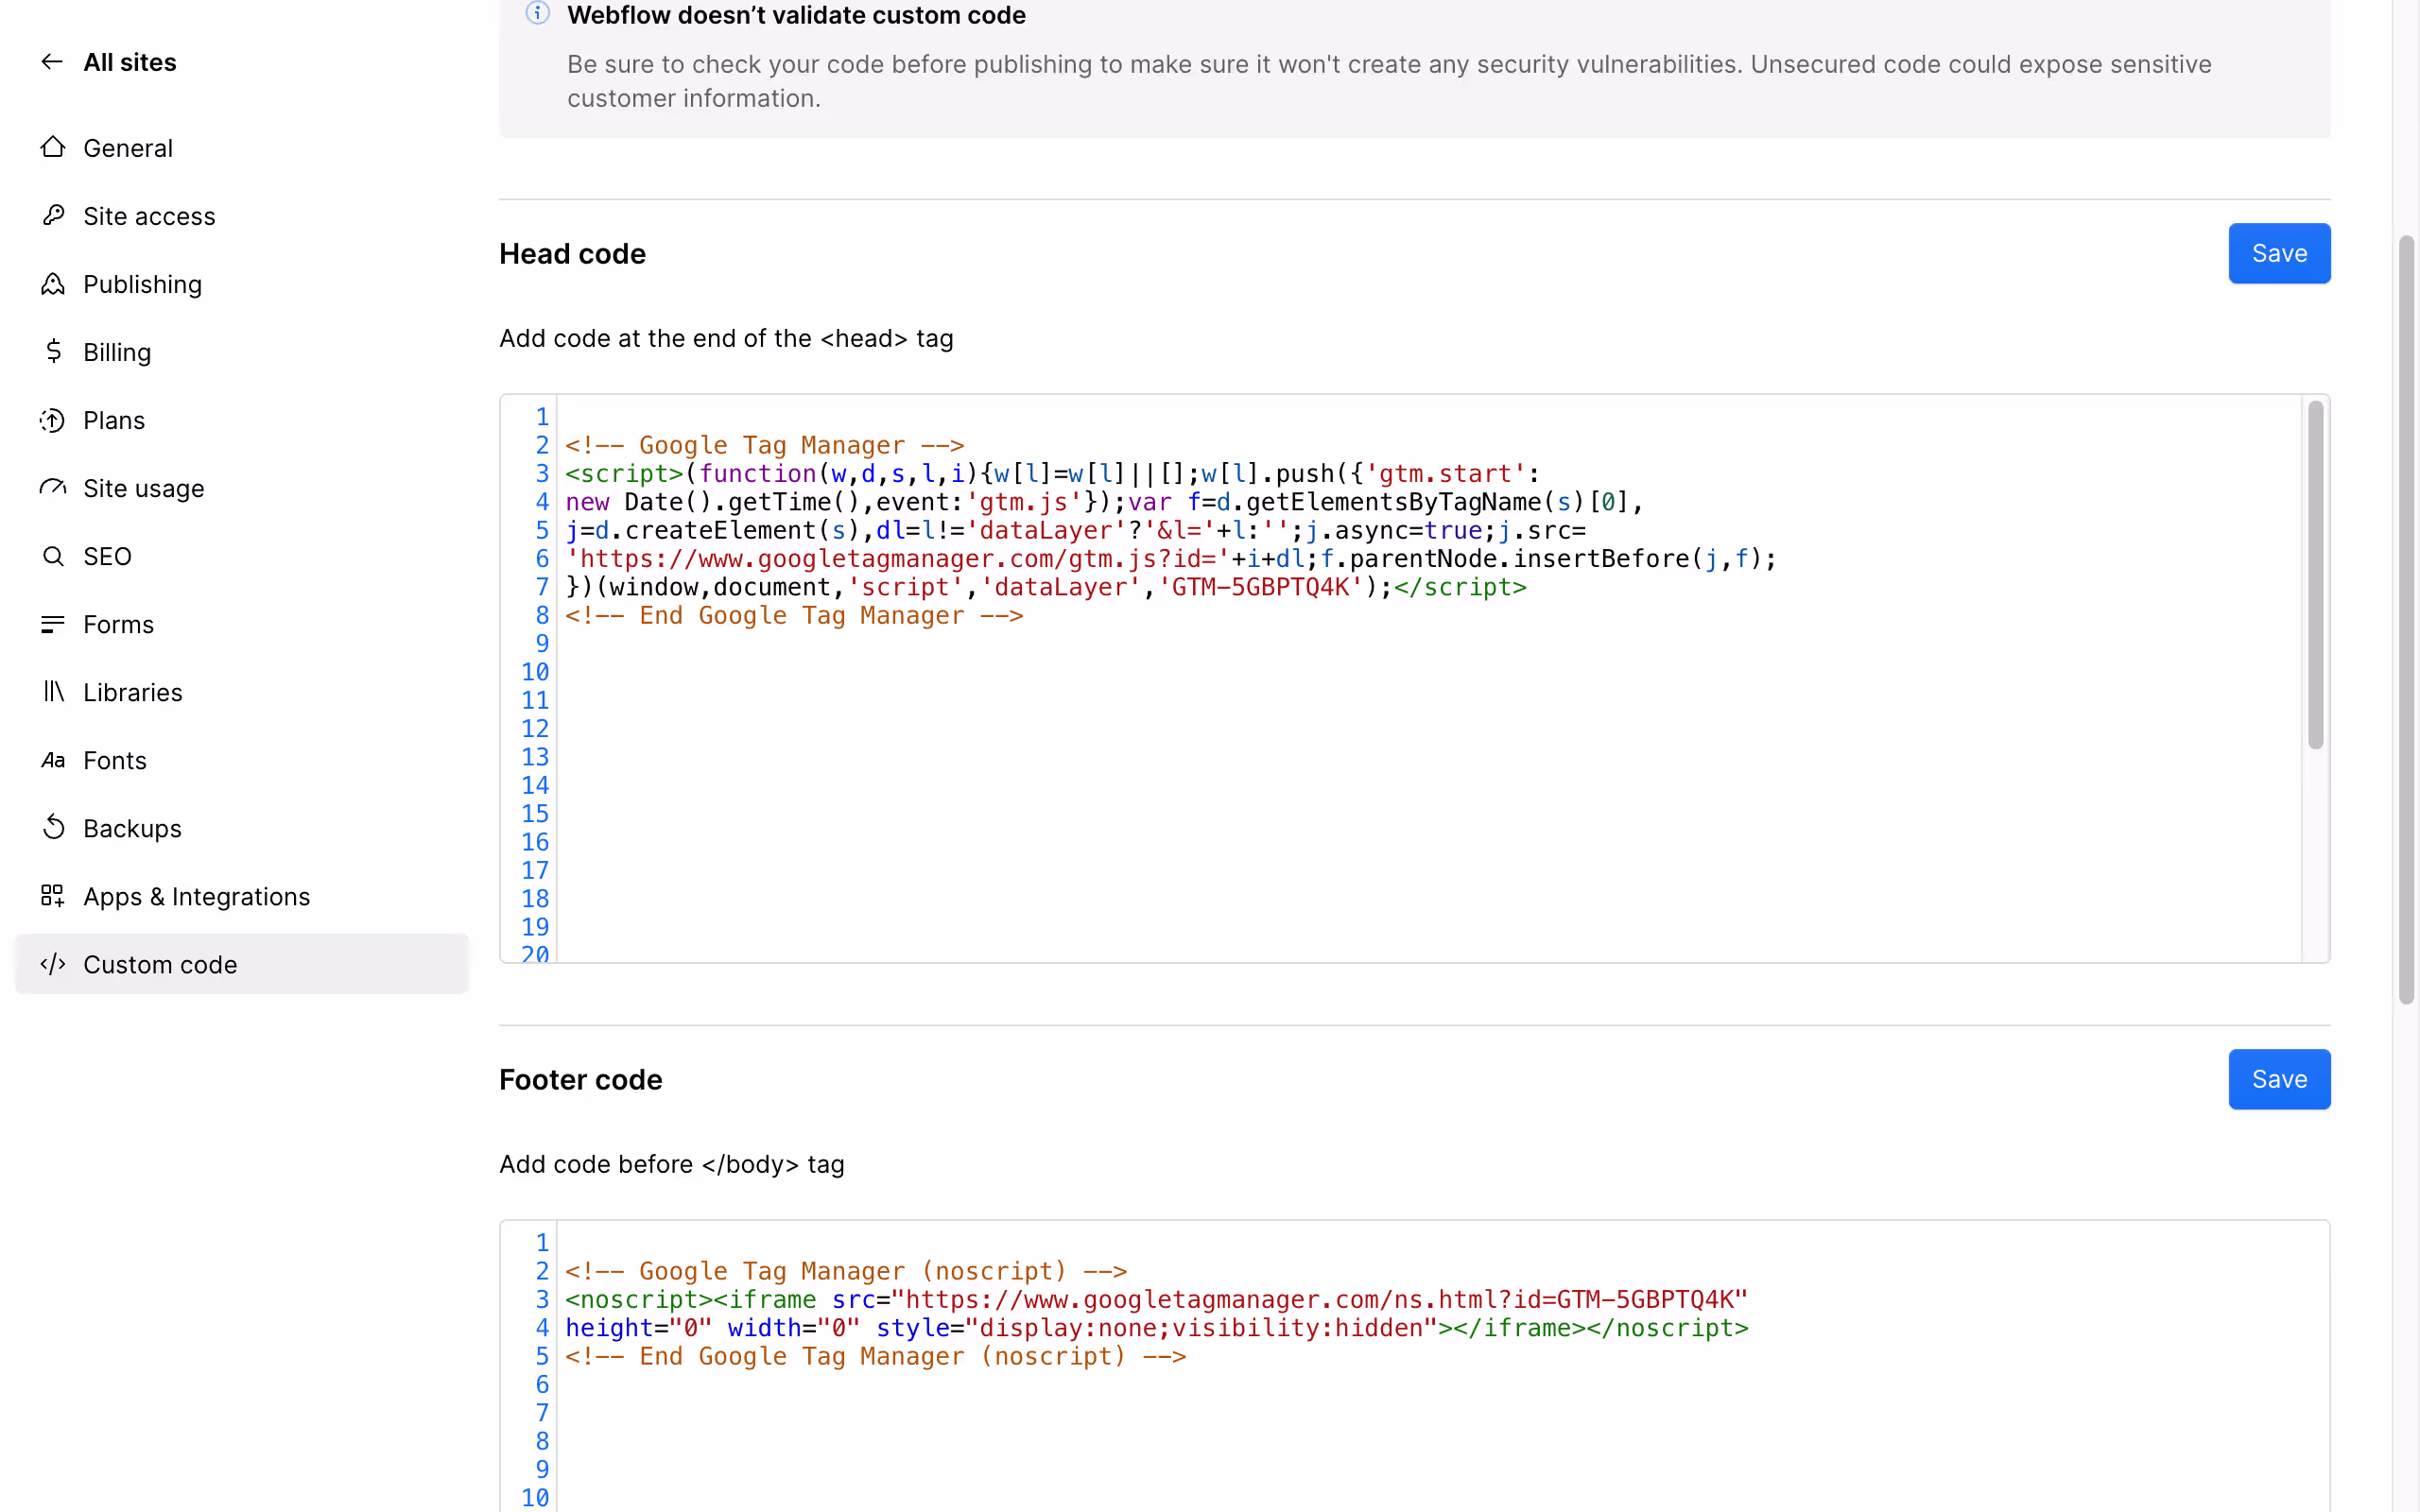
Task: Click the Backups restore icon
Action: tap(53, 827)
